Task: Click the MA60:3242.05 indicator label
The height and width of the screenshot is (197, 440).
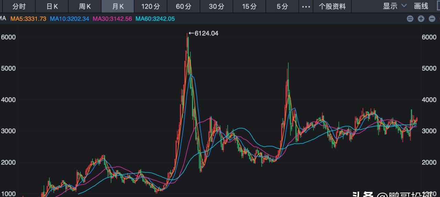Action: pos(155,19)
